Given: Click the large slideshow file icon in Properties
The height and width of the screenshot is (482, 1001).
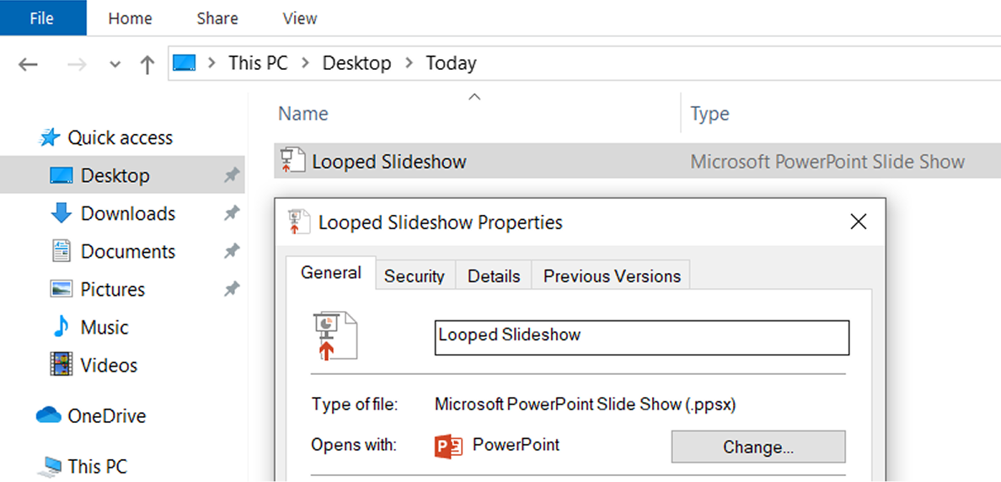Looking at the screenshot, I should coord(335,336).
